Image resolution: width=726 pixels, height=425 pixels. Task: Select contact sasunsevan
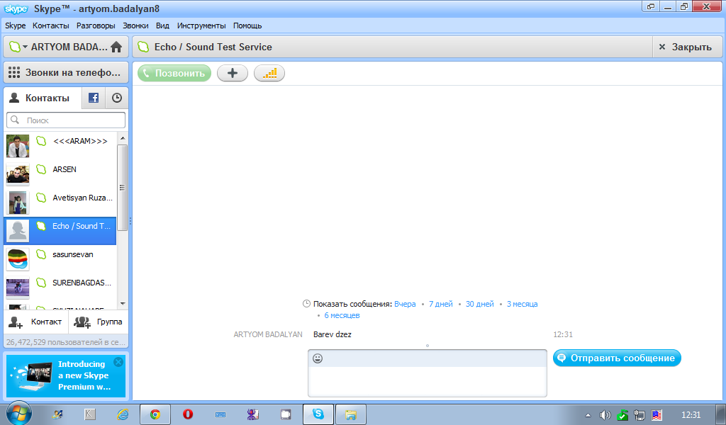60,259
